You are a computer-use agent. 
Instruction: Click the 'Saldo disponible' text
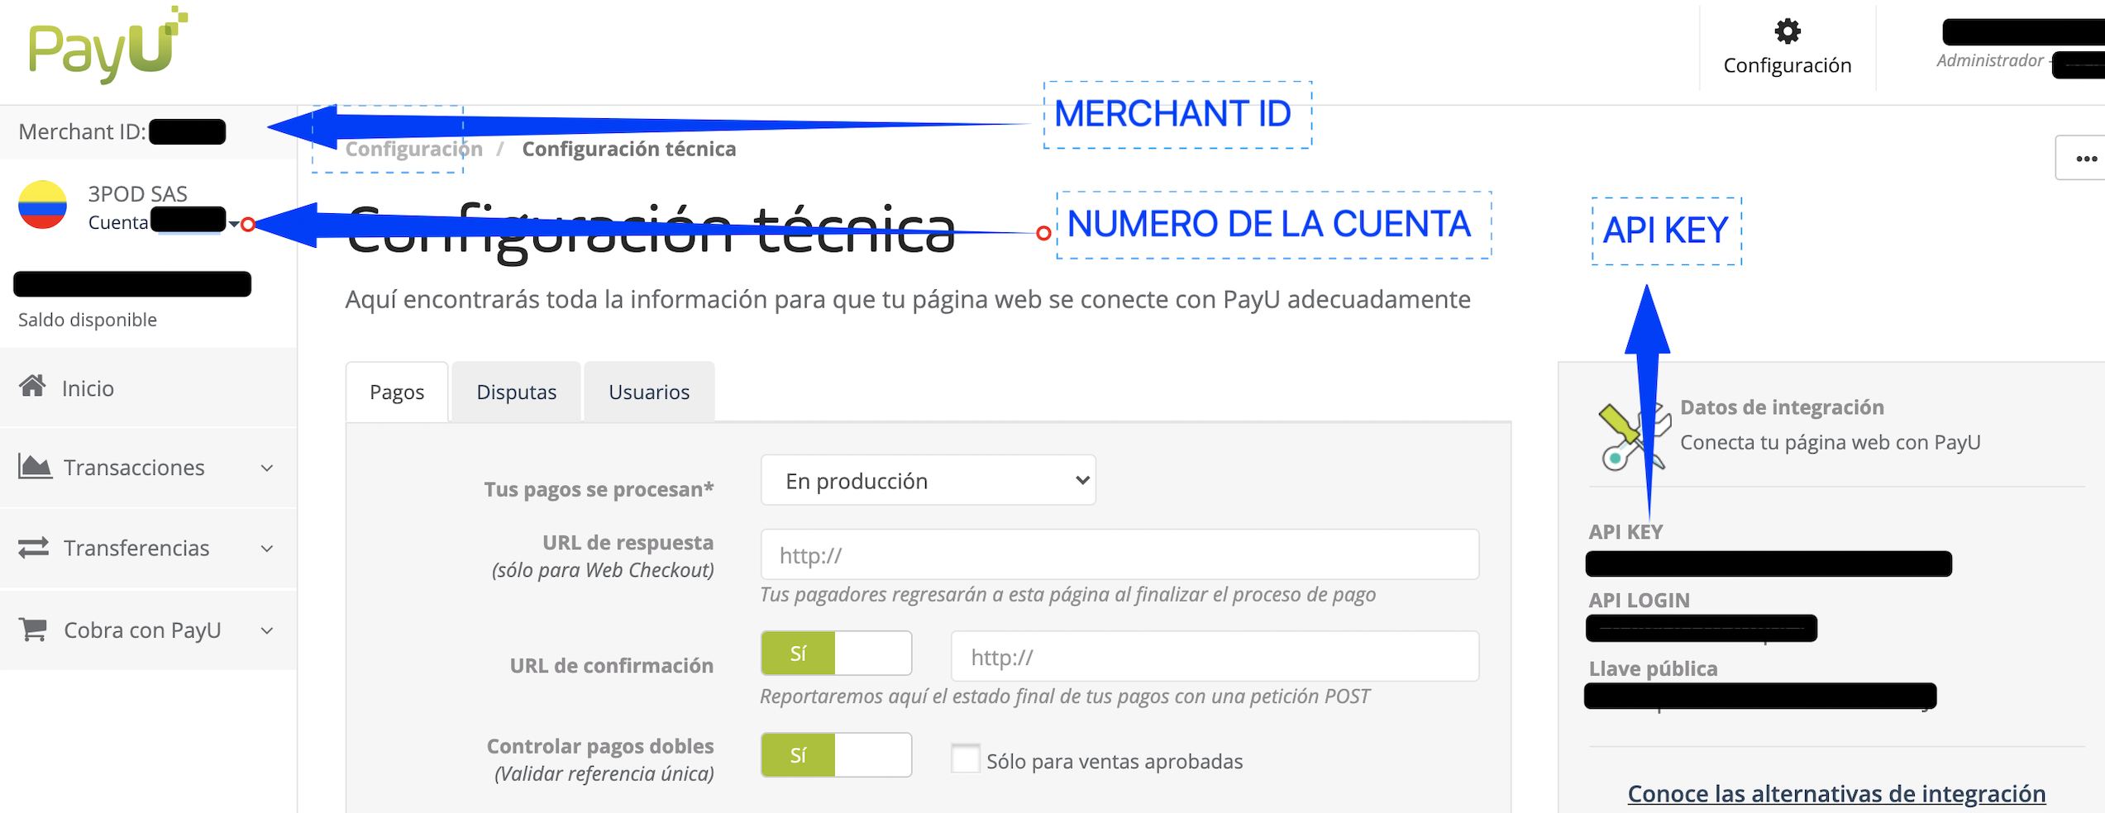pyautogui.click(x=88, y=320)
